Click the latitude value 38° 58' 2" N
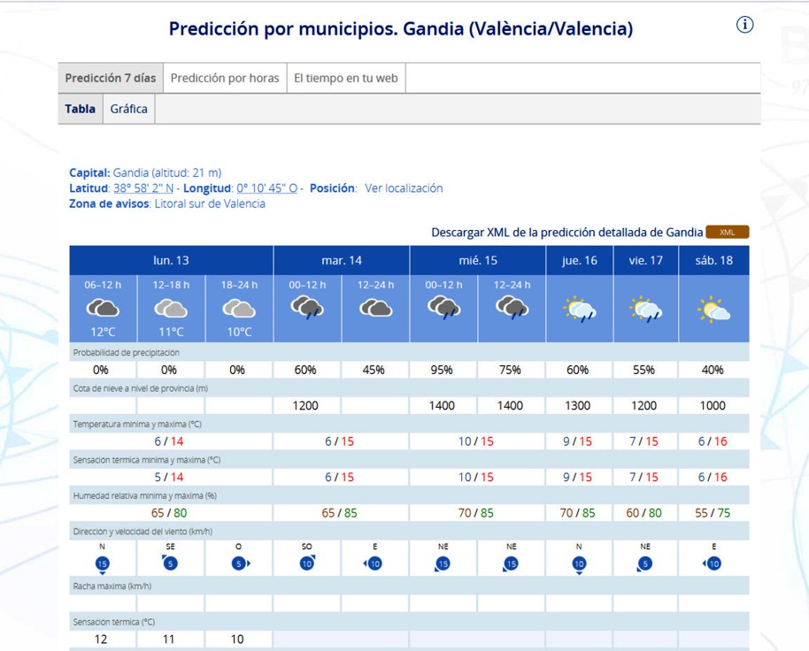809x651 pixels. (143, 188)
